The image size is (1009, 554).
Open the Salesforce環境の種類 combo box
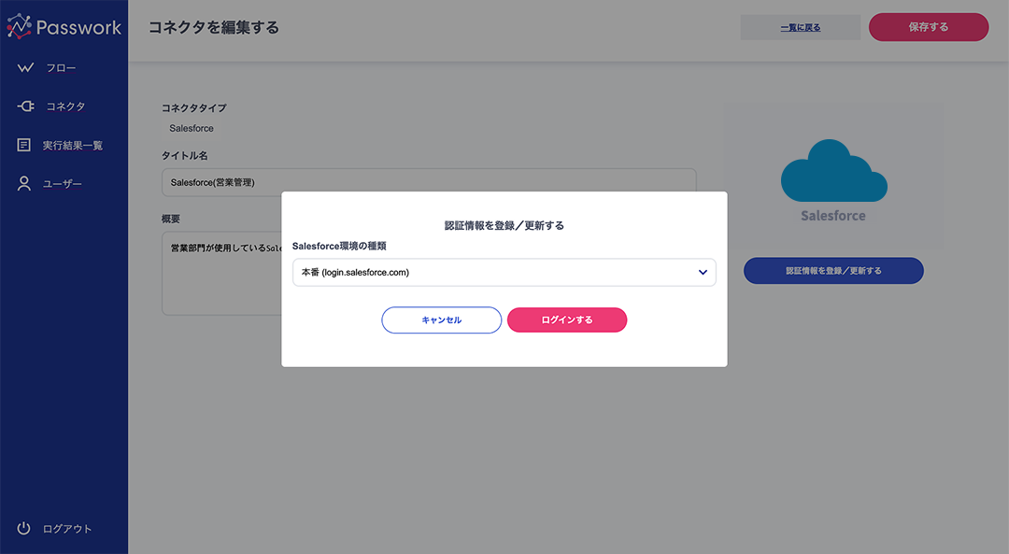[x=504, y=272]
